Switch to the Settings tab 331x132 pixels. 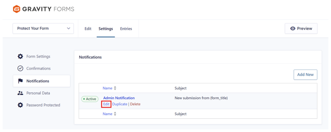click(x=106, y=29)
